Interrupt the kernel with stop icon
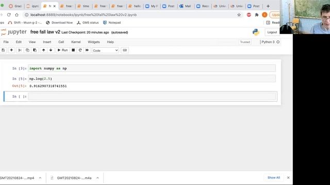Screen dimensions: 330x185 pos(73,50)
